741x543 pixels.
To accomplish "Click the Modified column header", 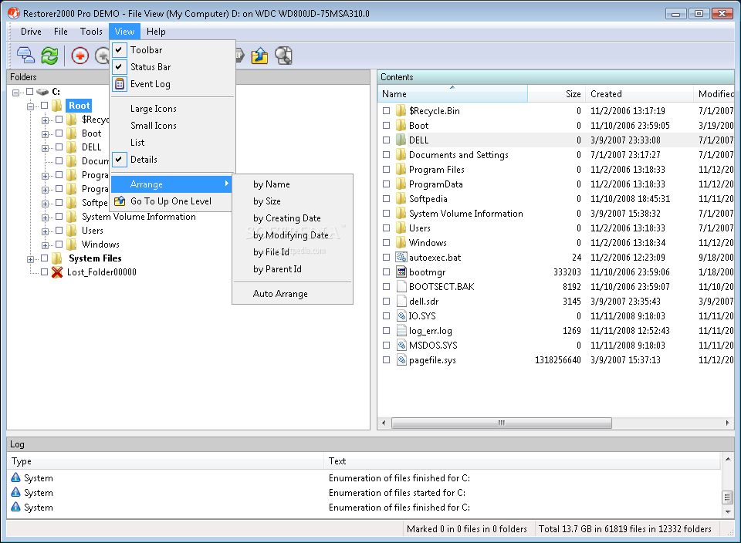I will point(713,94).
